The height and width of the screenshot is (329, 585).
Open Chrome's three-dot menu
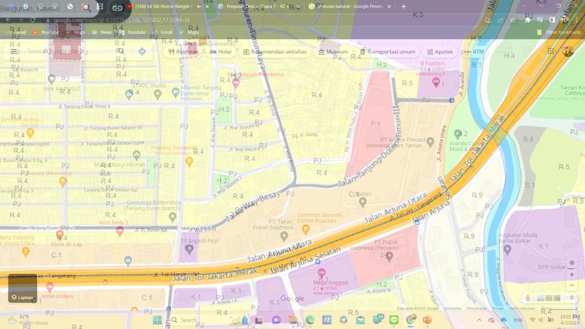pyautogui.click(x=577, y=19)
